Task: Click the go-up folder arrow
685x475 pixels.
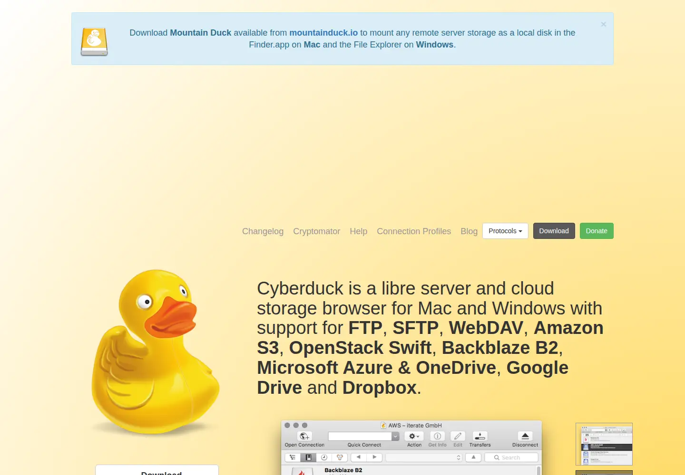Action: click(473, 457)
